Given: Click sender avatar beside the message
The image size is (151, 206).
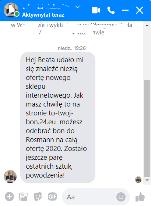Looking at the screenshot, I should (x=10, y=176).
